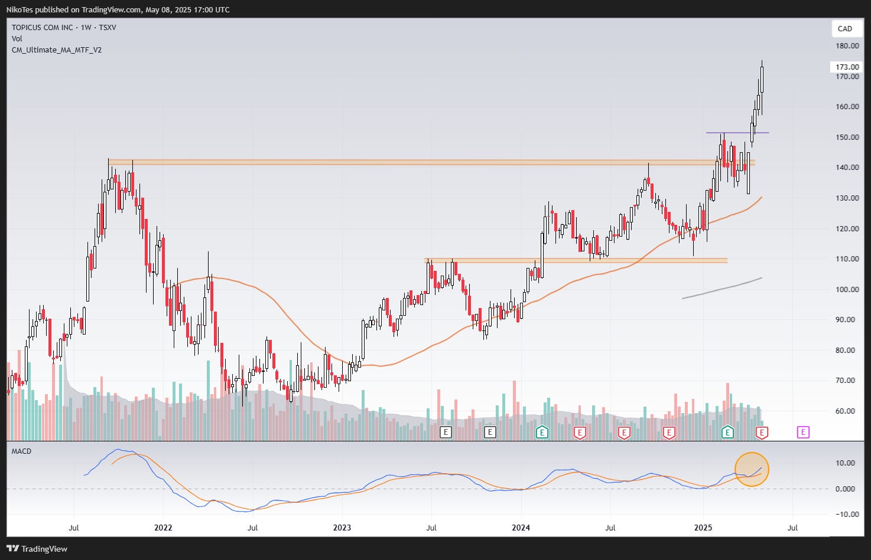Click the purple upcoming earnings E marker

(803, 433)
